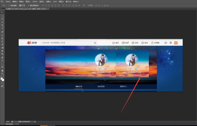Viewport: 197px width, 126px height.
Task: Close the QQ图片 document tab
Action: [x=48, y=9]
